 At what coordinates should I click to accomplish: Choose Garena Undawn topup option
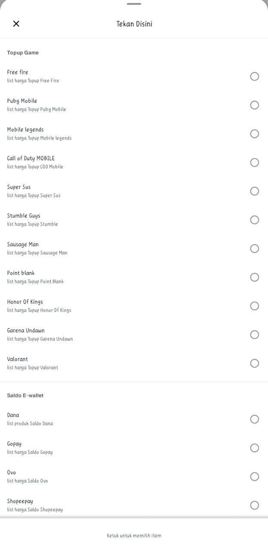pos(254,335)
